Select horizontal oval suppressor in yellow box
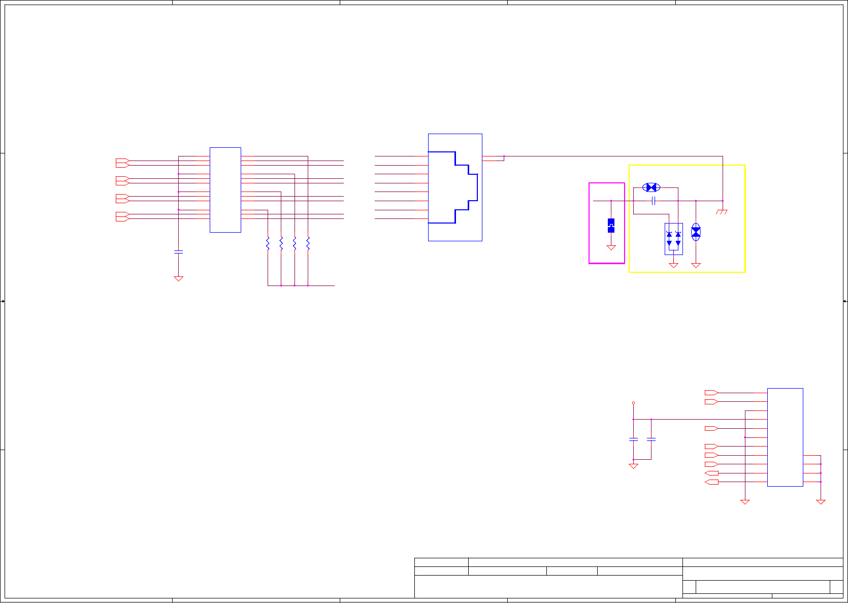Screen dimensions: 848x603 (x=651, y=187)
